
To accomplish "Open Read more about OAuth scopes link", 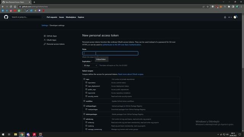I will point(131,74).
